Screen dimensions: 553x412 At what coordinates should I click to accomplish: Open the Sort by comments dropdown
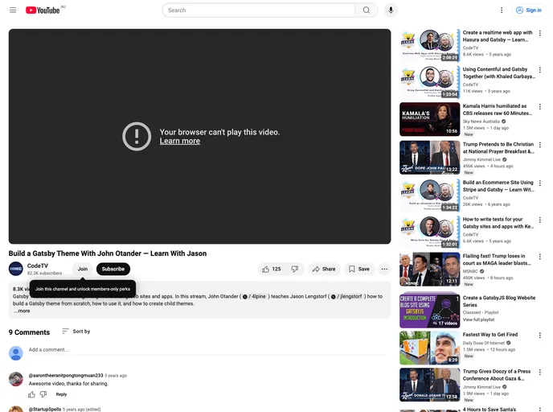tap(76, 332)
